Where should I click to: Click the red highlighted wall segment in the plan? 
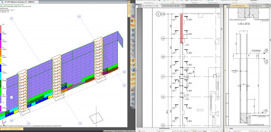point(181,28)
